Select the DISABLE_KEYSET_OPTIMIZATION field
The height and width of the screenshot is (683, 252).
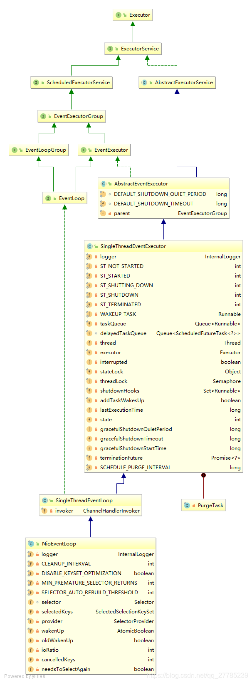pyautogui.click(x=91, y=573)
